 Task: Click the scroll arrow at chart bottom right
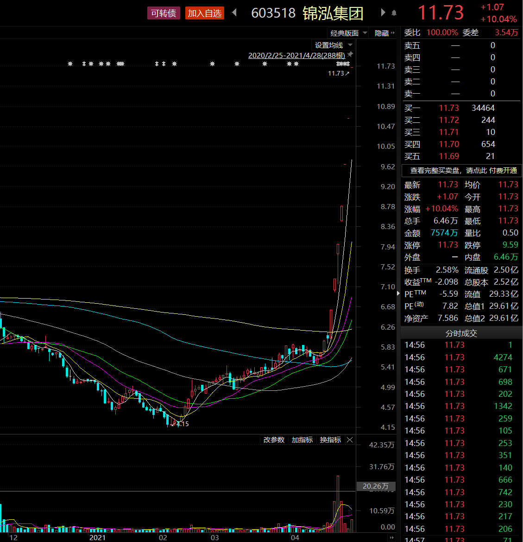coord(391,537)
